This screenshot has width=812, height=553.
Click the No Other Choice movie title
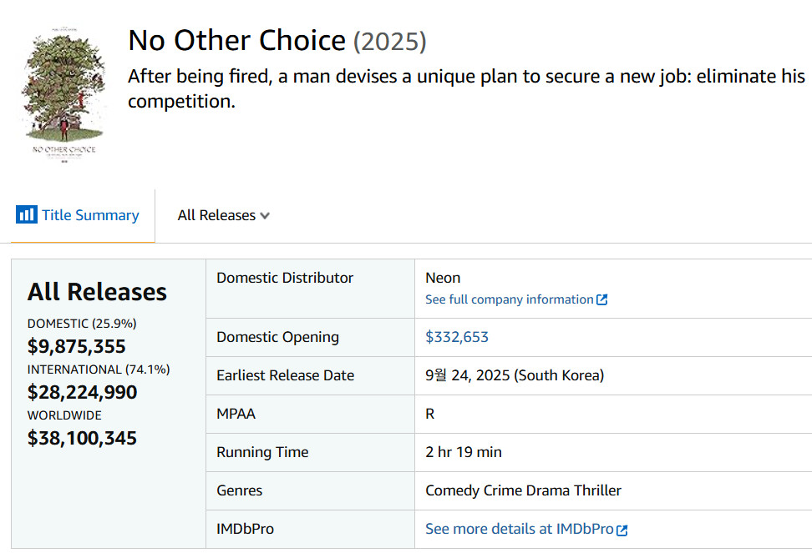(x=236, y=41)
